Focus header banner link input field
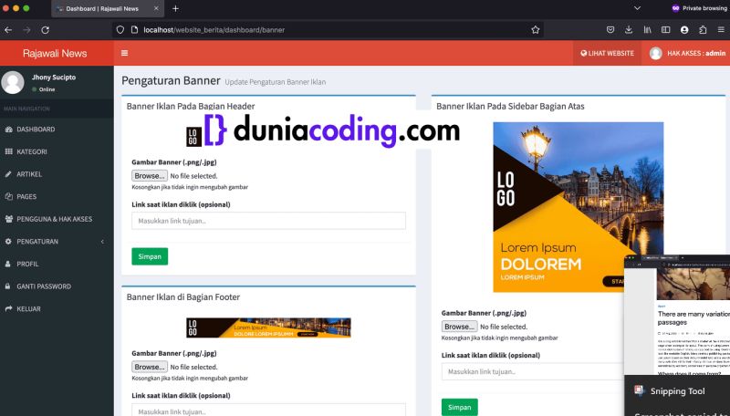The width and height of the screenshot is (730, 416). (268, 221)
